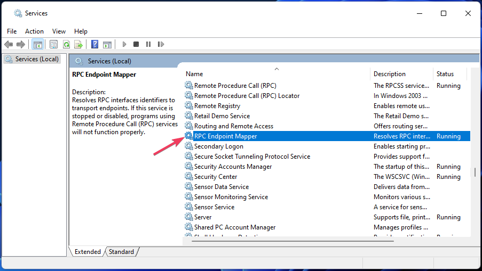Click the gear icon of Shared PC Account Manager
This screenshot has width=482, height=271.
(x=189, y=227)
